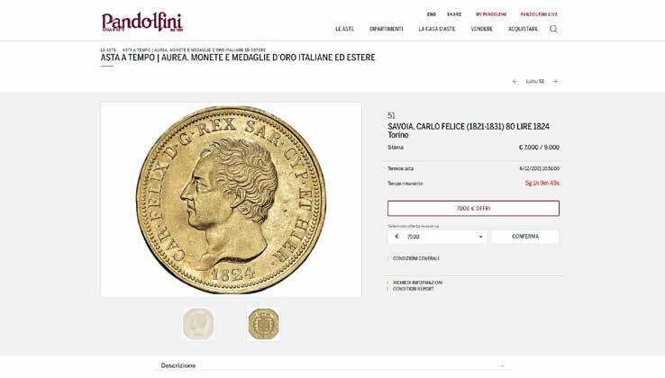
Task: Open LA CASA D'ASTE menu
Action: click(x=437, y=29)
